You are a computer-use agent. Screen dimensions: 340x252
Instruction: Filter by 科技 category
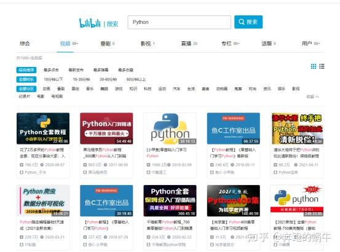[x=148, y=89]
